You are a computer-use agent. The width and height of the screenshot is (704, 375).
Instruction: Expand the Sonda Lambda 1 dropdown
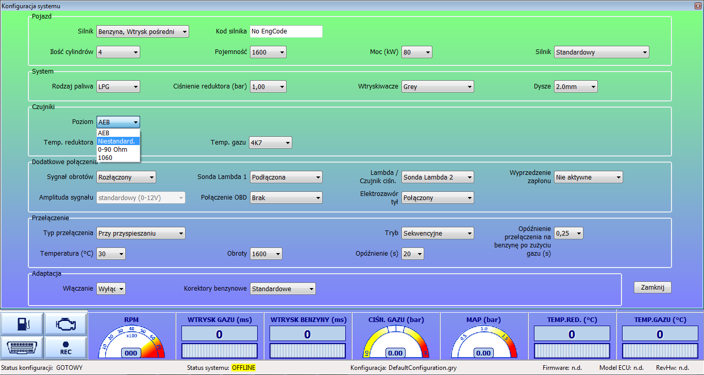286,177
